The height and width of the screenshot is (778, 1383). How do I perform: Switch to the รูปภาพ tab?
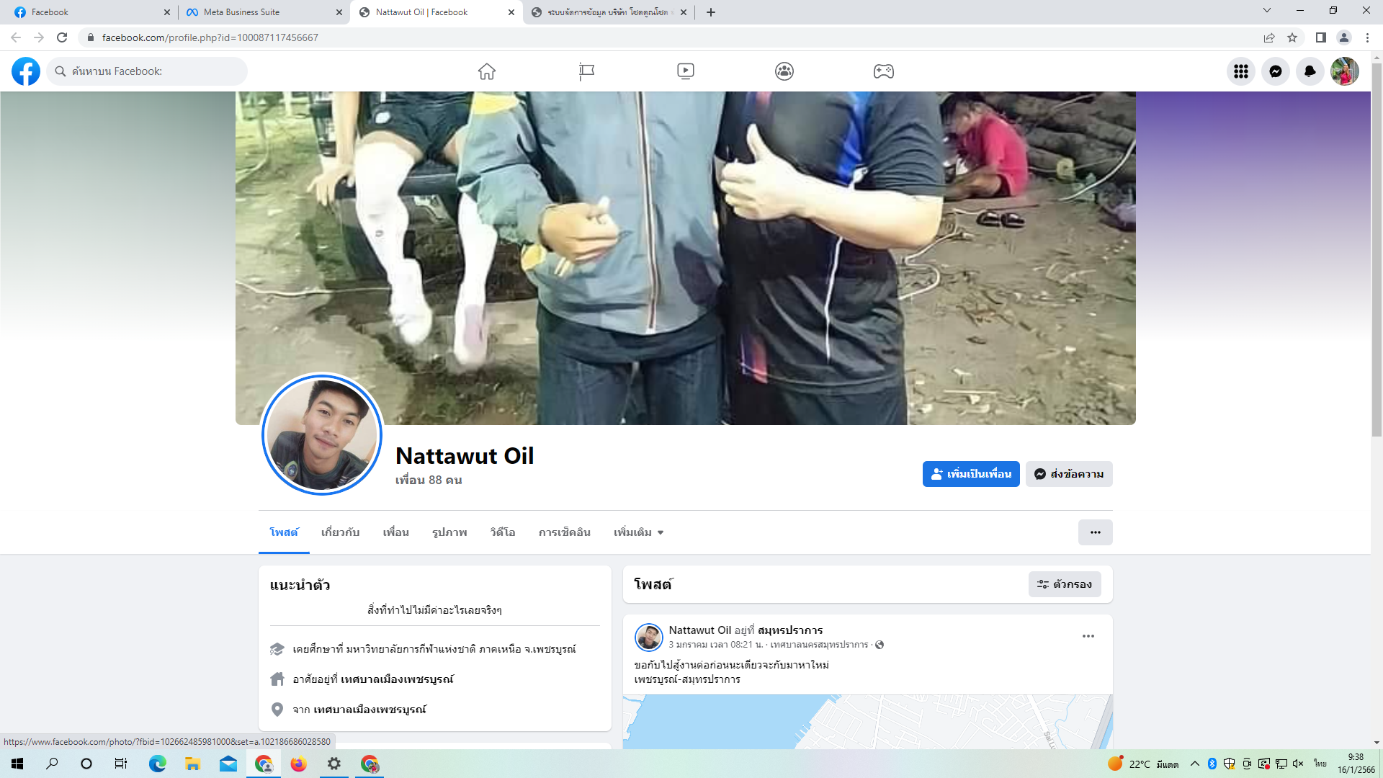coord(449,532)
